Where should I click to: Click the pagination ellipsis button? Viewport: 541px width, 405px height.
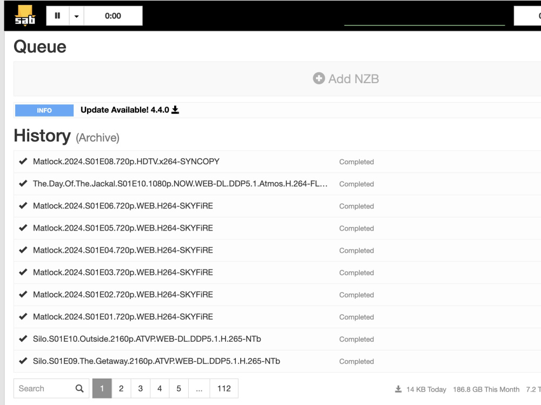[199, 388]
